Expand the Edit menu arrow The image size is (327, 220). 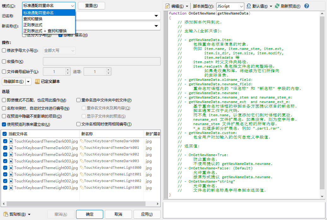pos(187,6)
